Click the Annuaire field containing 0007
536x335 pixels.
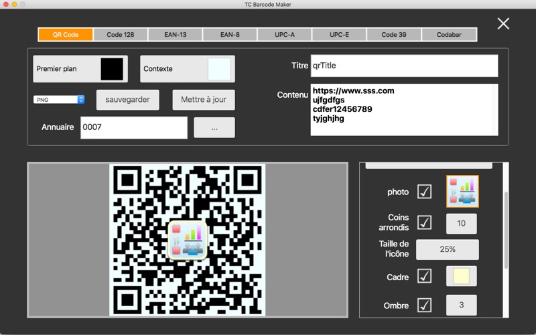133,127
